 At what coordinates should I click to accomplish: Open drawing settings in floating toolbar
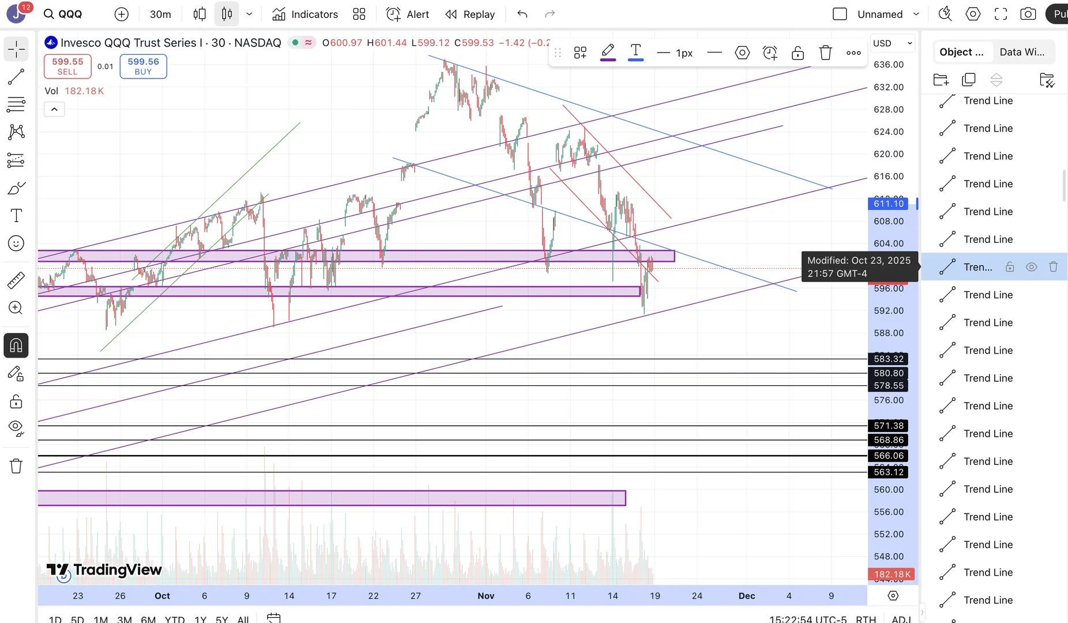pyautogui.click(x=742, y=53)
